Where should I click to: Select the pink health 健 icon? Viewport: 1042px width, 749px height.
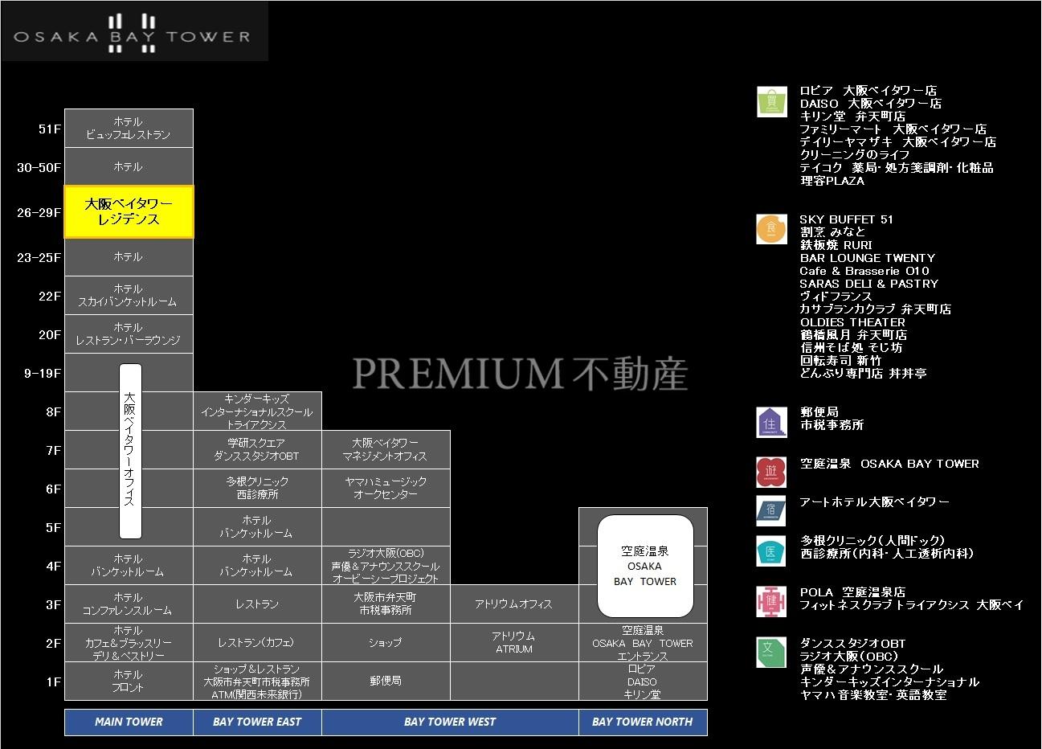[x=771, y=602]
